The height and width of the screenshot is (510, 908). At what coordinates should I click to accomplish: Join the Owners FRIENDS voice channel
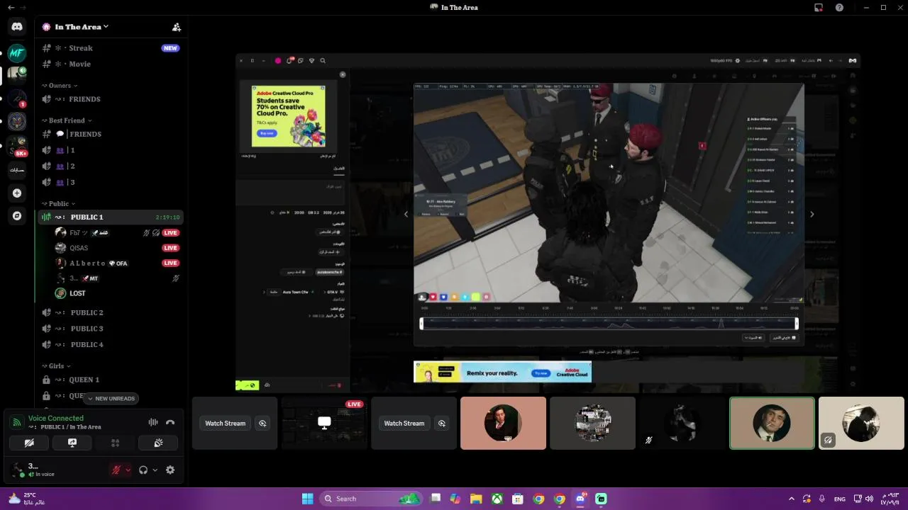[x=110, y=99]
